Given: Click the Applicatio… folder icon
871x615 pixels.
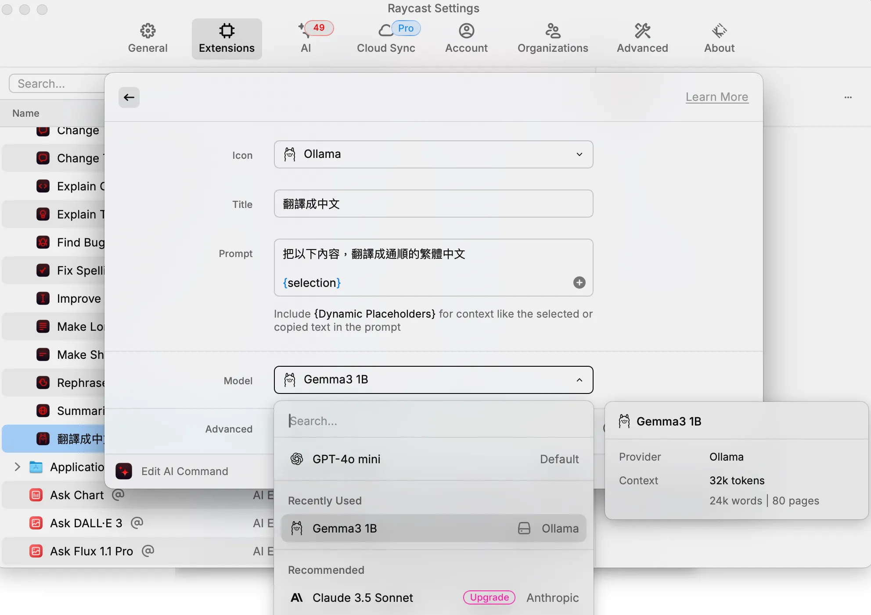Looking at the screenshot, I should (x=36, y=467).
